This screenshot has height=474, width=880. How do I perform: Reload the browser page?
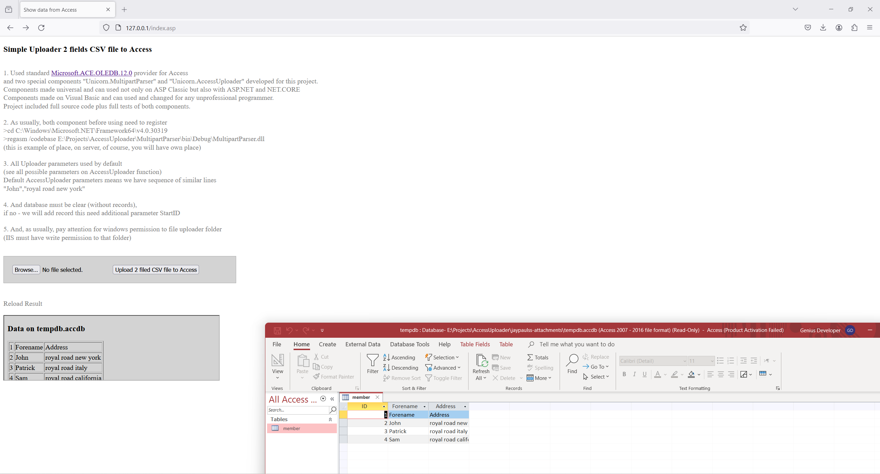point(41,28)
